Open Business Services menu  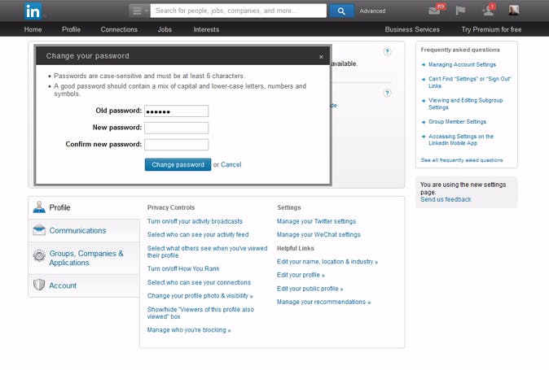pos(412,30)
